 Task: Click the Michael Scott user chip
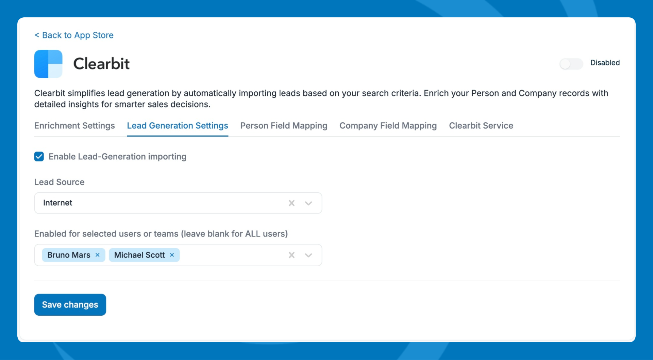click(139, 255)
